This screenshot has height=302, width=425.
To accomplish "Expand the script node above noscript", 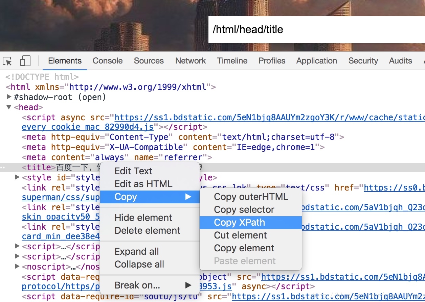I will (17, 256).
